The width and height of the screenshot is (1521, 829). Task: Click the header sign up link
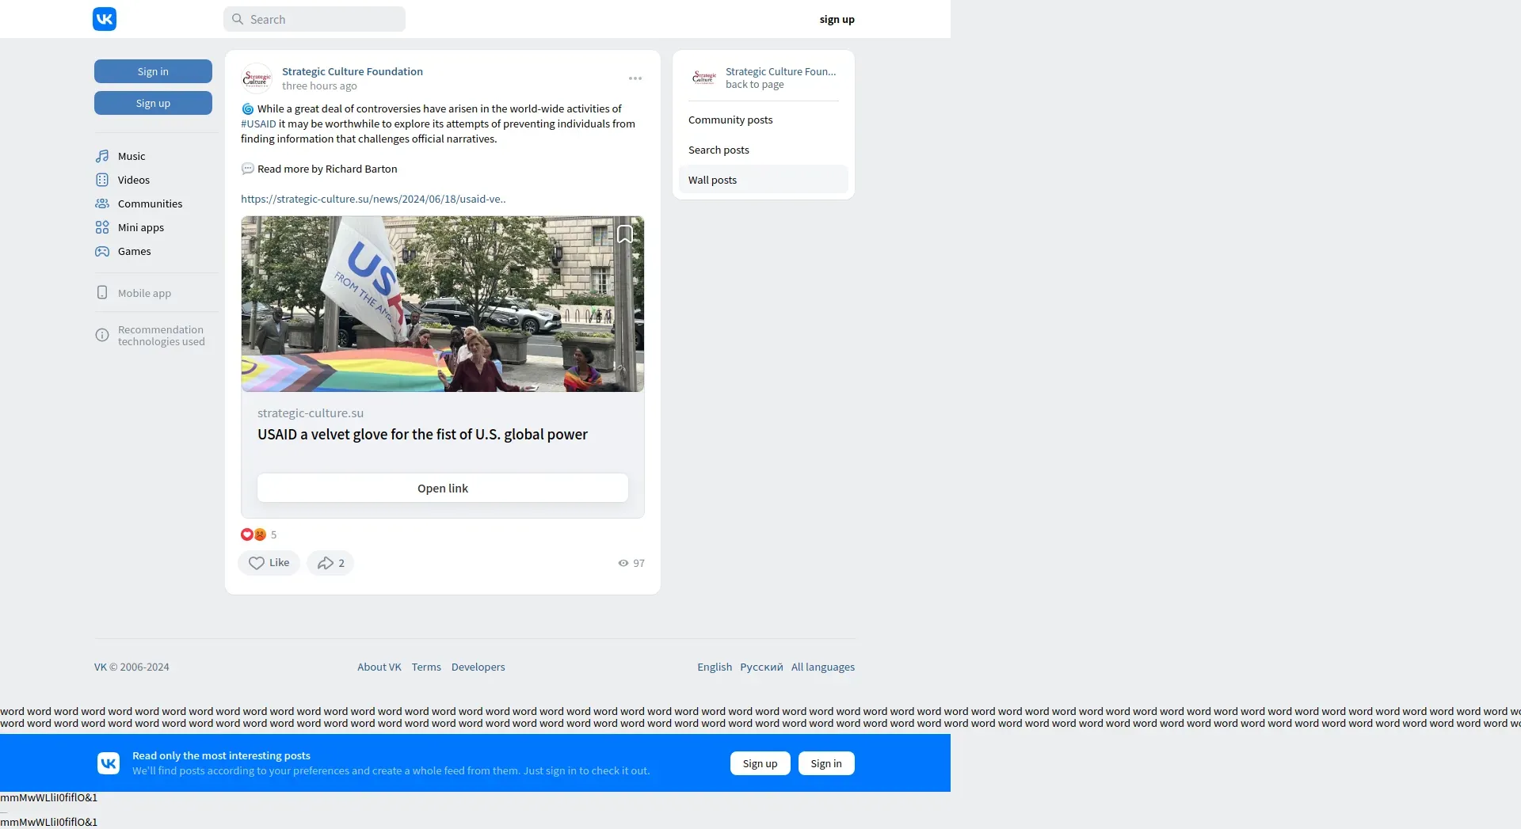point(837,19)
